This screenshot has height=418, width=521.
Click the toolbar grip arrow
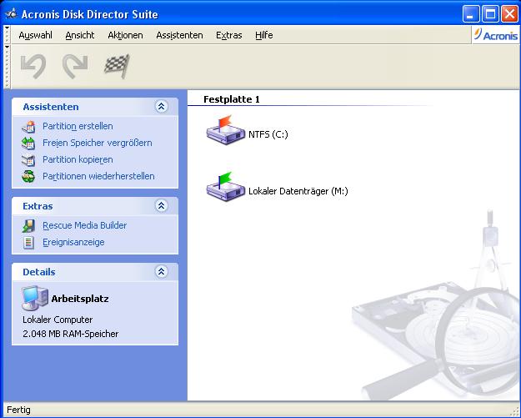pyautogui.click(x=7, y=47)
